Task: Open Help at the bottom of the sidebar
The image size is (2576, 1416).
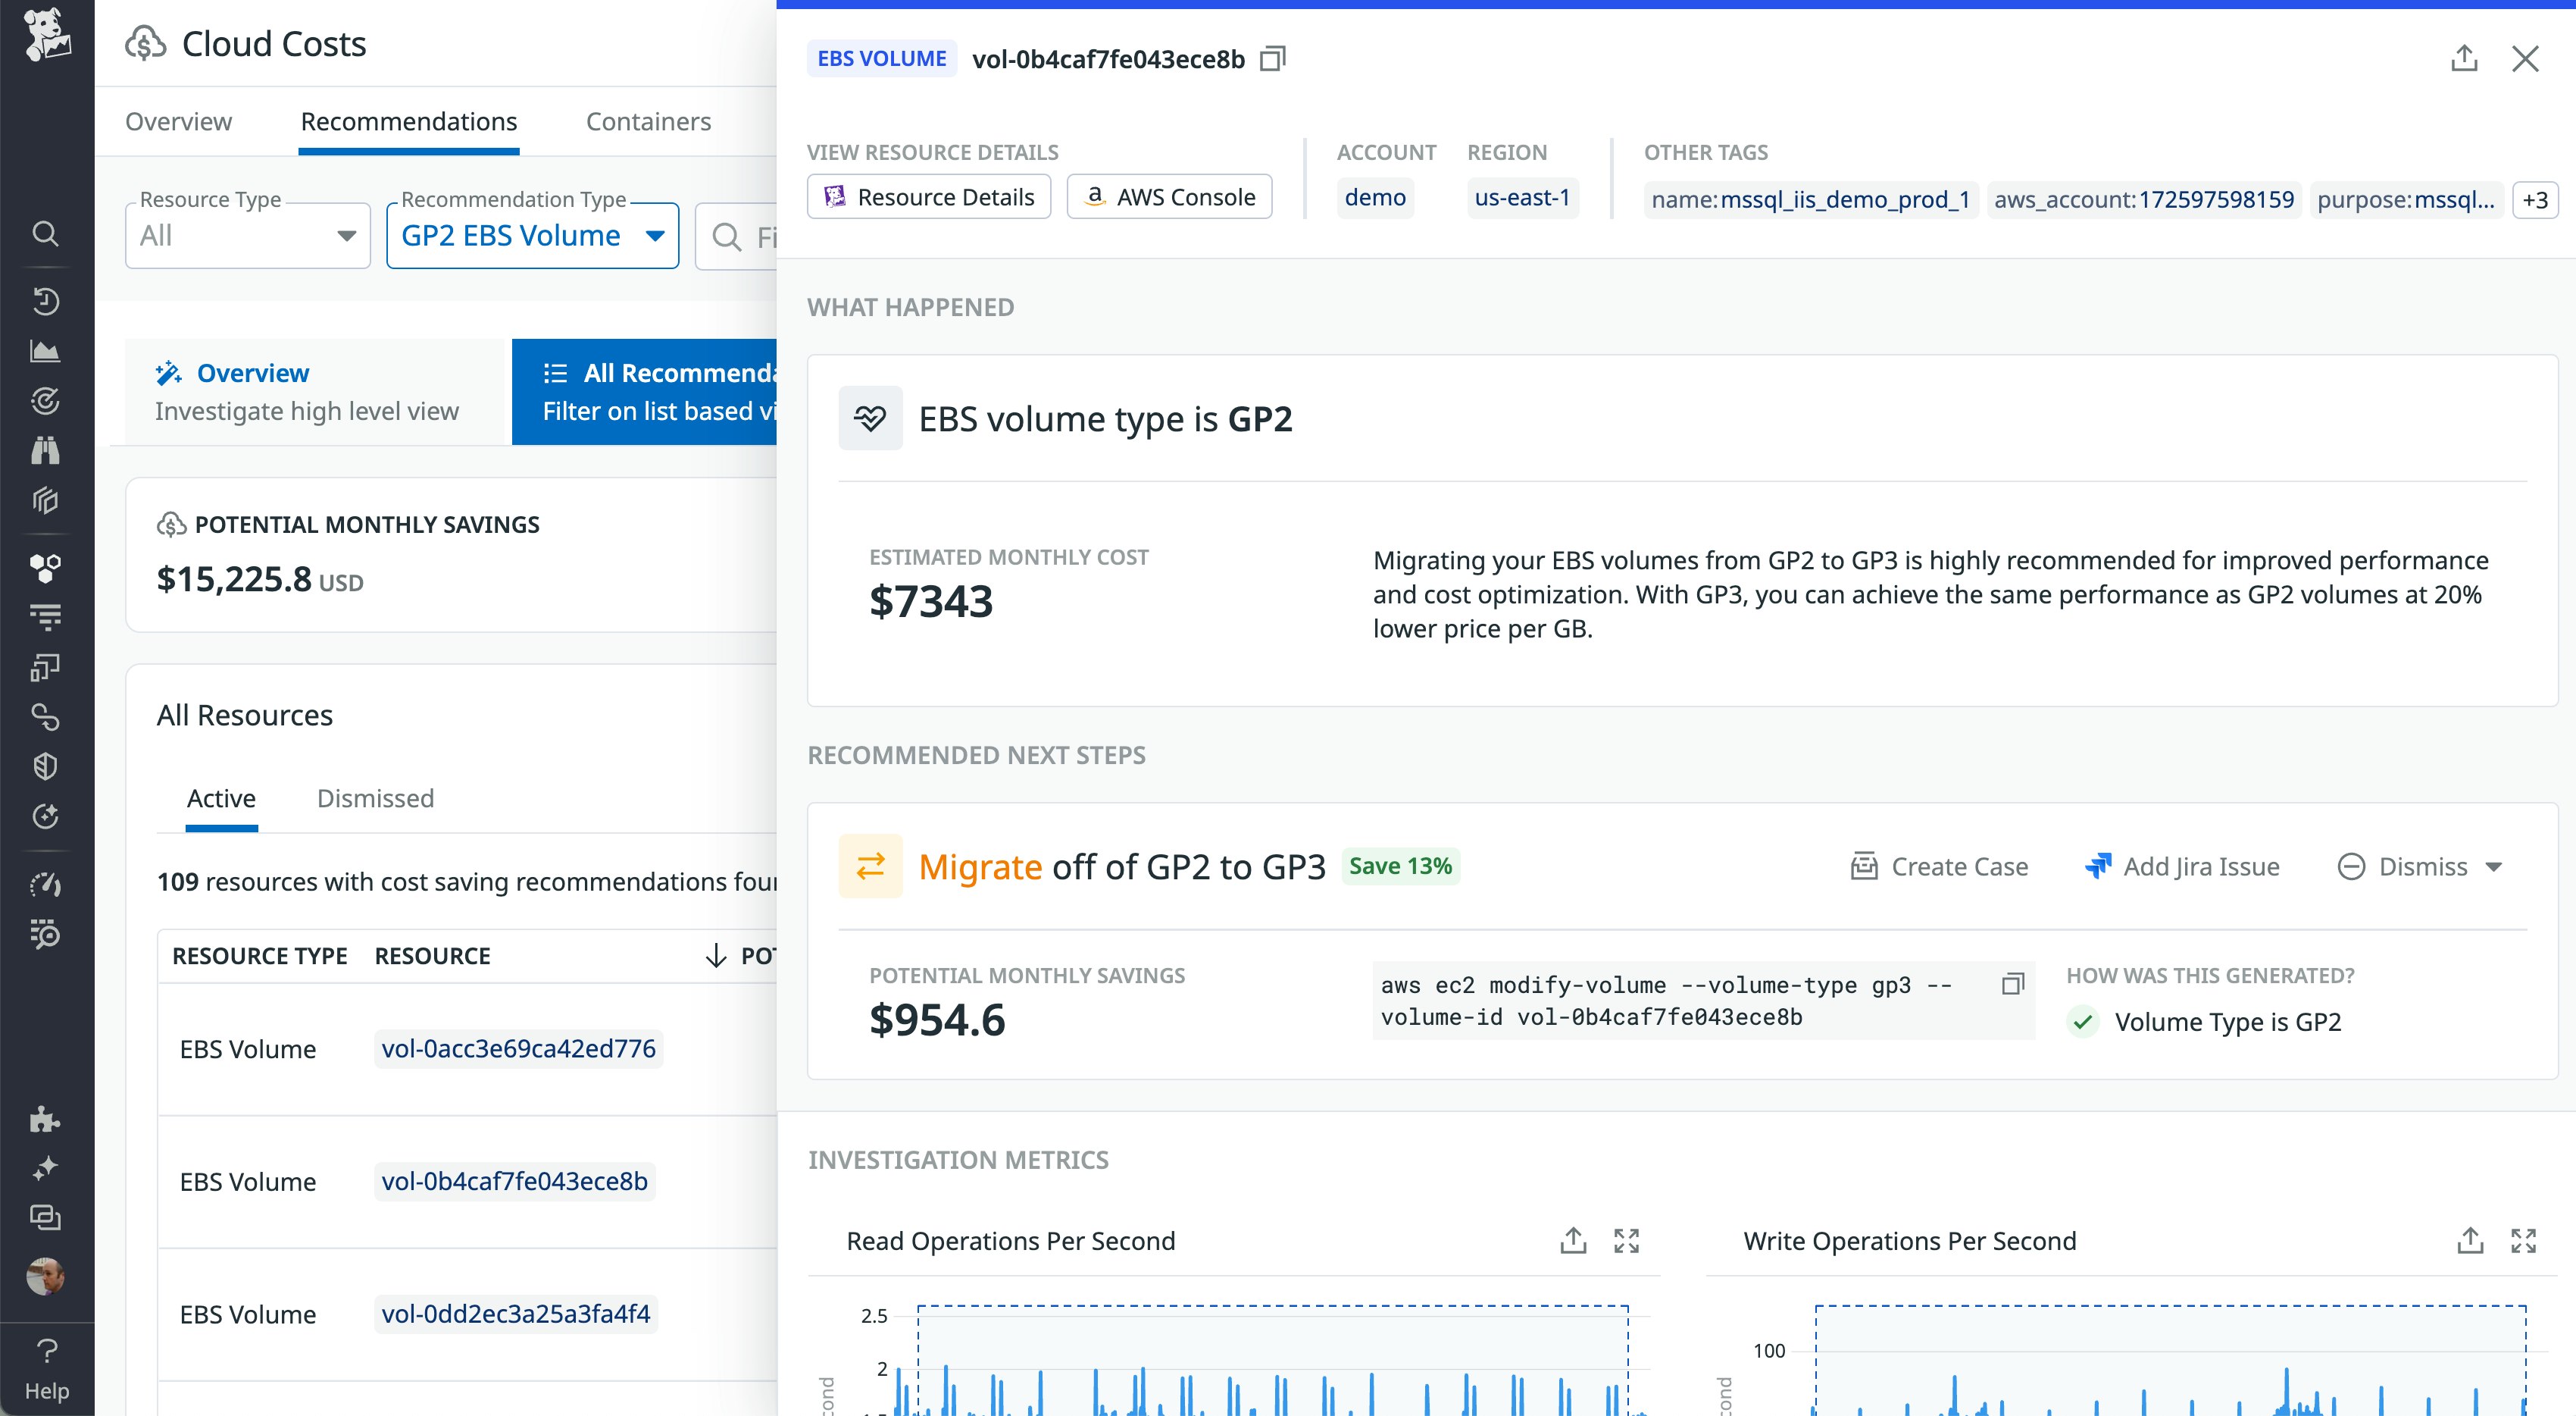Action: 46,1371
